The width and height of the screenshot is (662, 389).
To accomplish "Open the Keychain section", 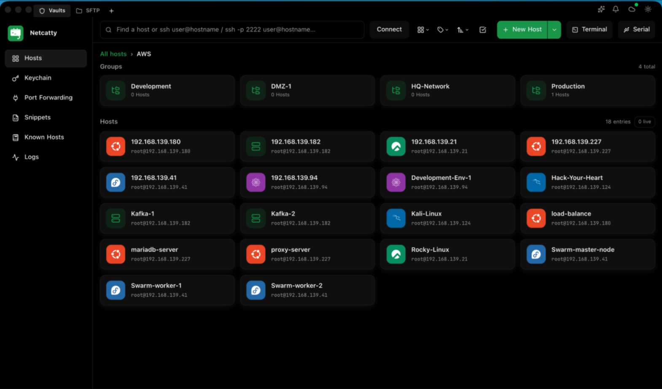I will (46, 78).
